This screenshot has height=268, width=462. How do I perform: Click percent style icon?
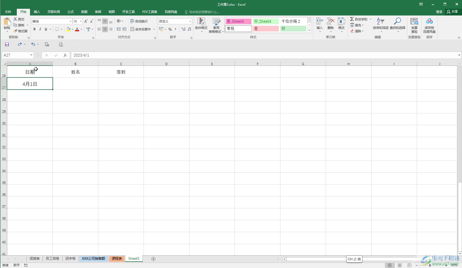[170, 29]
